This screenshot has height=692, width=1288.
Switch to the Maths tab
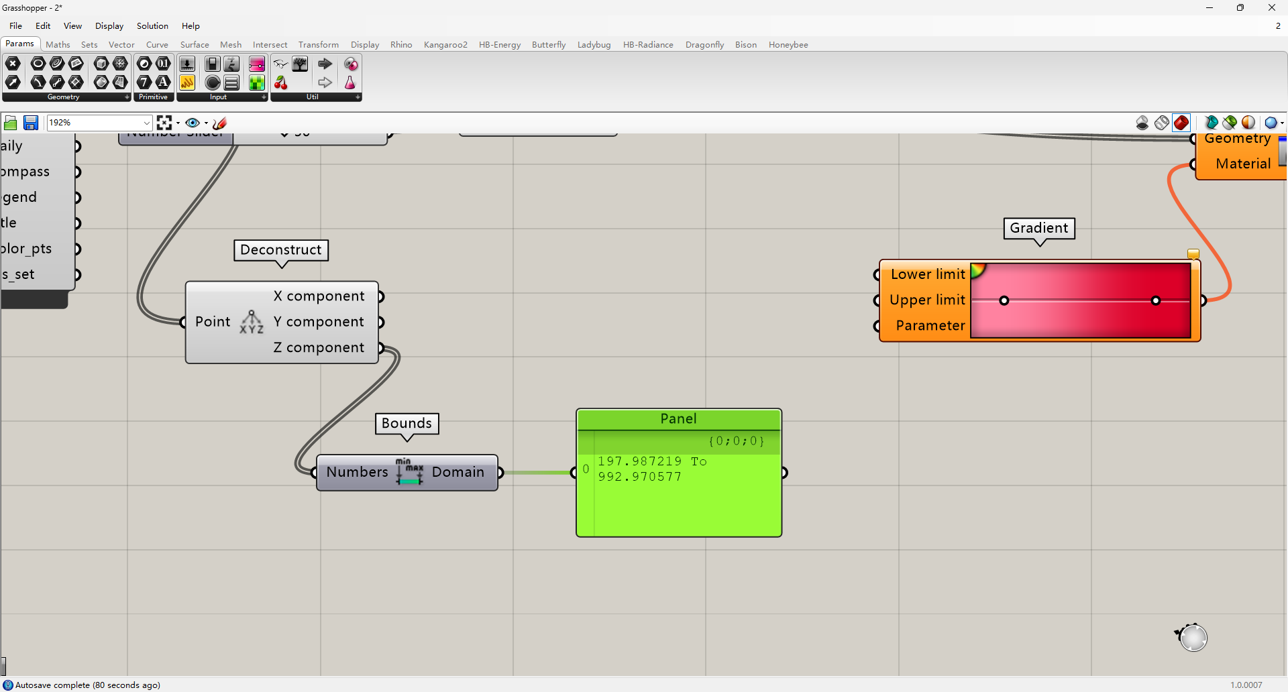pos(58,44)
